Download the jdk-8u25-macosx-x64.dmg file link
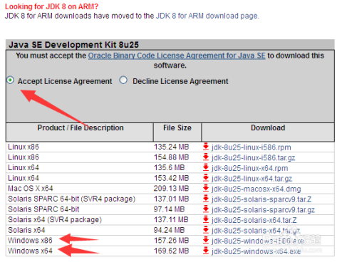 point(256,189)
